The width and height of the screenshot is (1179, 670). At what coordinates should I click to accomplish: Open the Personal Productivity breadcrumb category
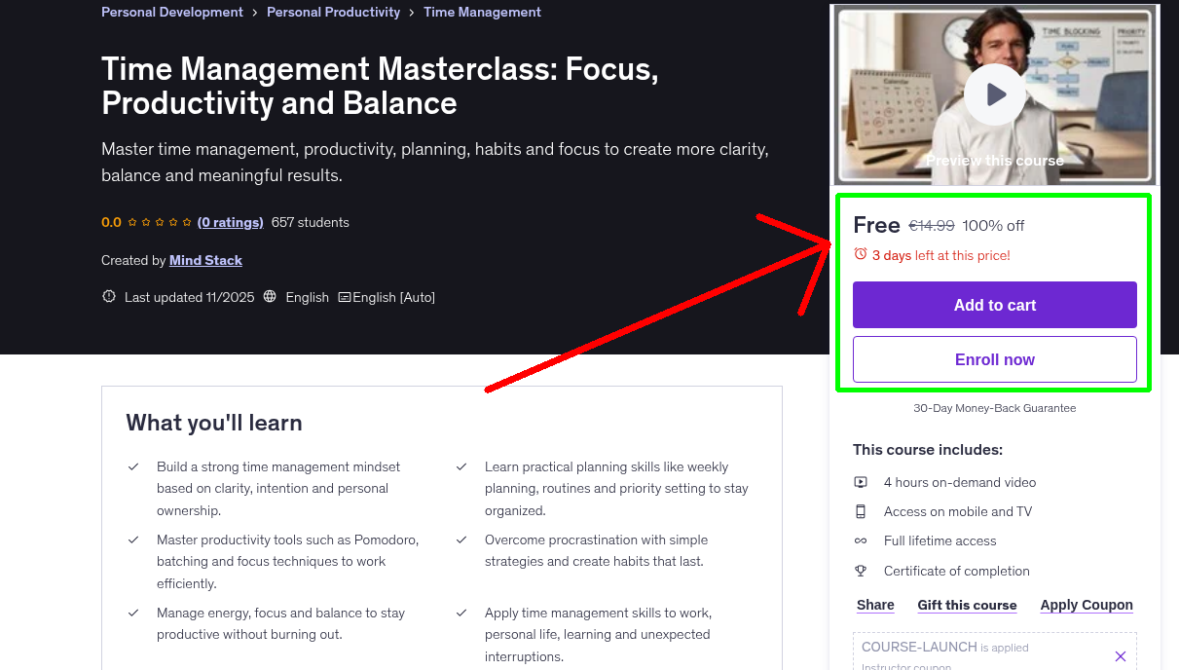[x=333, y=12]
